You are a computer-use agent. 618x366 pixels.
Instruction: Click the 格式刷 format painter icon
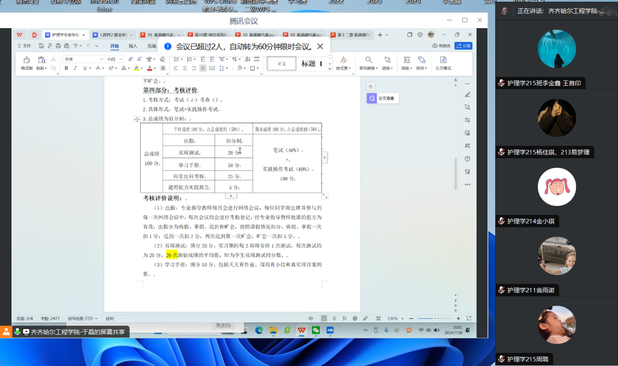point(26,63)
